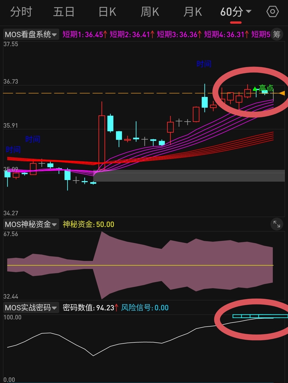Open the MOS实战密码 indicator dropdown
Screen dimensions: 288x383
[x=31, y=308]
